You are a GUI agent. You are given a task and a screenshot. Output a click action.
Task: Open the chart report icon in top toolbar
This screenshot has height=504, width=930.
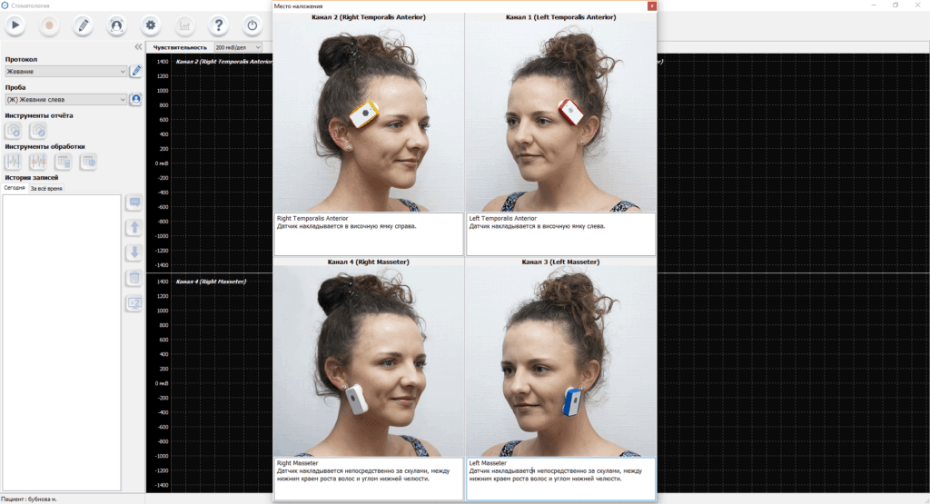point(184,25)
